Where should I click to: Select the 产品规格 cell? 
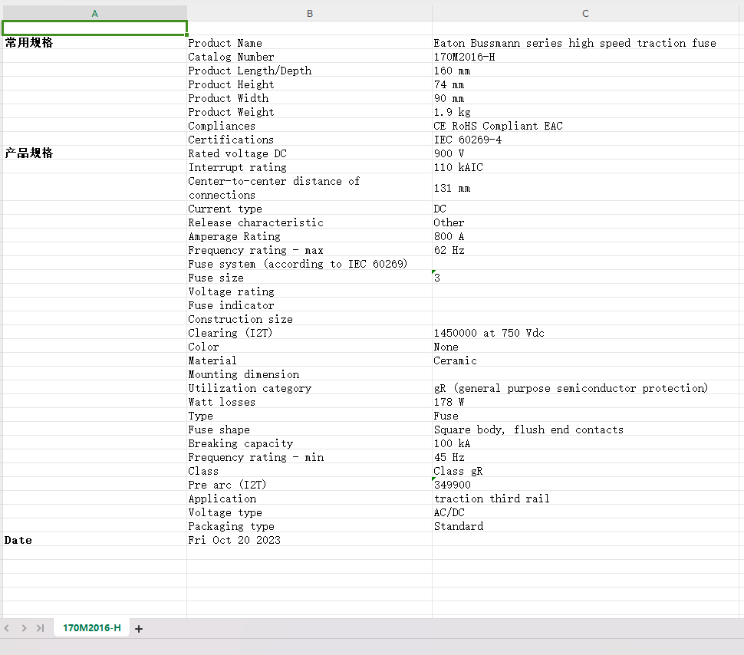[95, 153]
